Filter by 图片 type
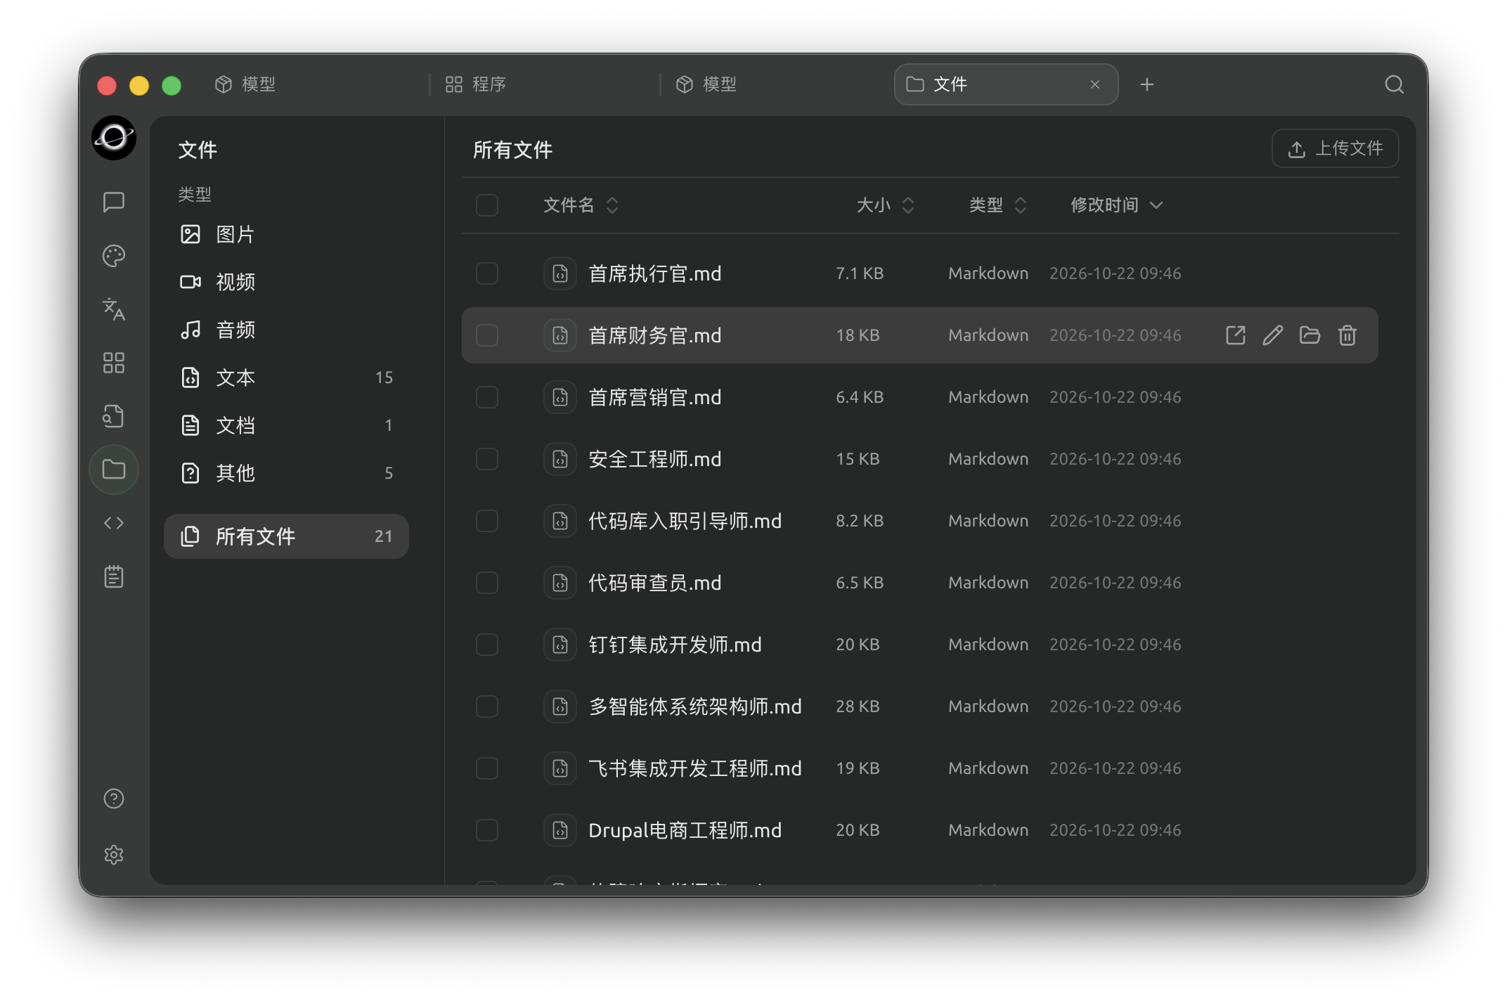The image size is (1507, 1001). 286,234
